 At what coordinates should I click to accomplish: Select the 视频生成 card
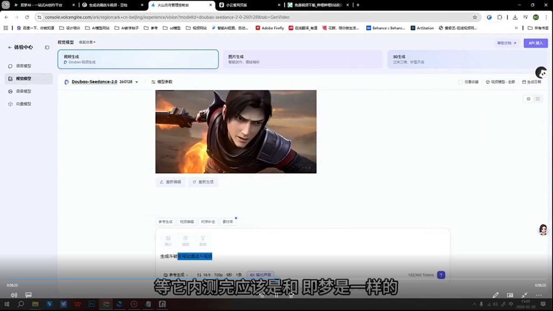pos(138,59)
